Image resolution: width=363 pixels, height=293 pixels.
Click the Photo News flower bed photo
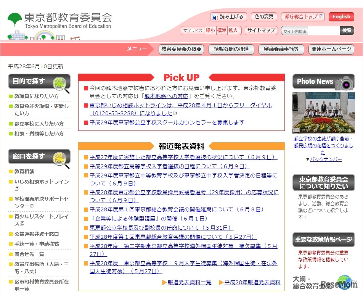pos(324,113)
